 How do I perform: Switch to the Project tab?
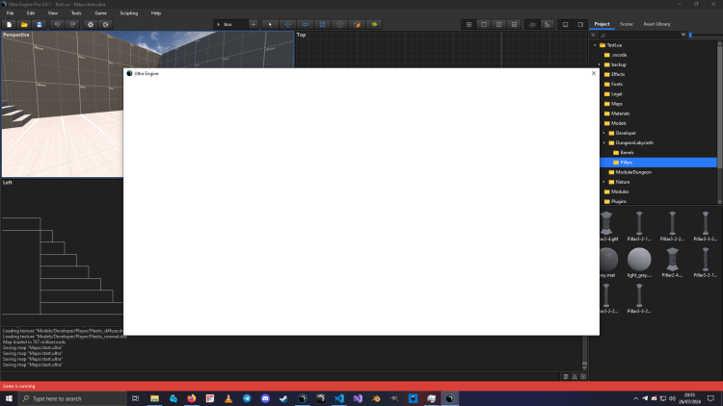pos(602,24)
